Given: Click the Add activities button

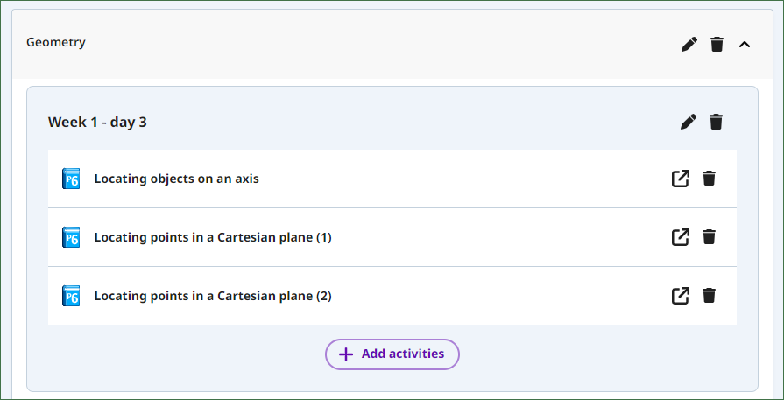Looking at the screenshot, I should click(x=392, y=354).
